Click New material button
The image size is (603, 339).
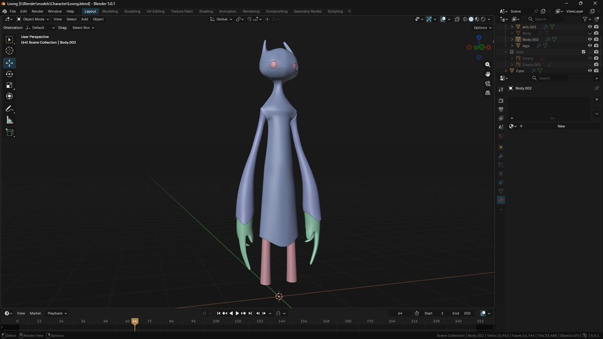pos(561,126)
